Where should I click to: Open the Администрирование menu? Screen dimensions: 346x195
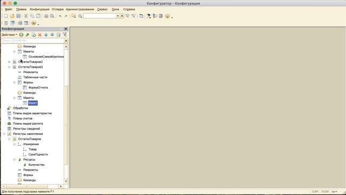point(80,9)
